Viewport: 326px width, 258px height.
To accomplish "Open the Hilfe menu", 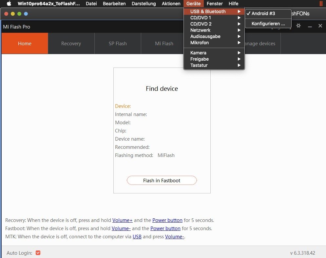I will pyautogui.click(x=233, y=4).
